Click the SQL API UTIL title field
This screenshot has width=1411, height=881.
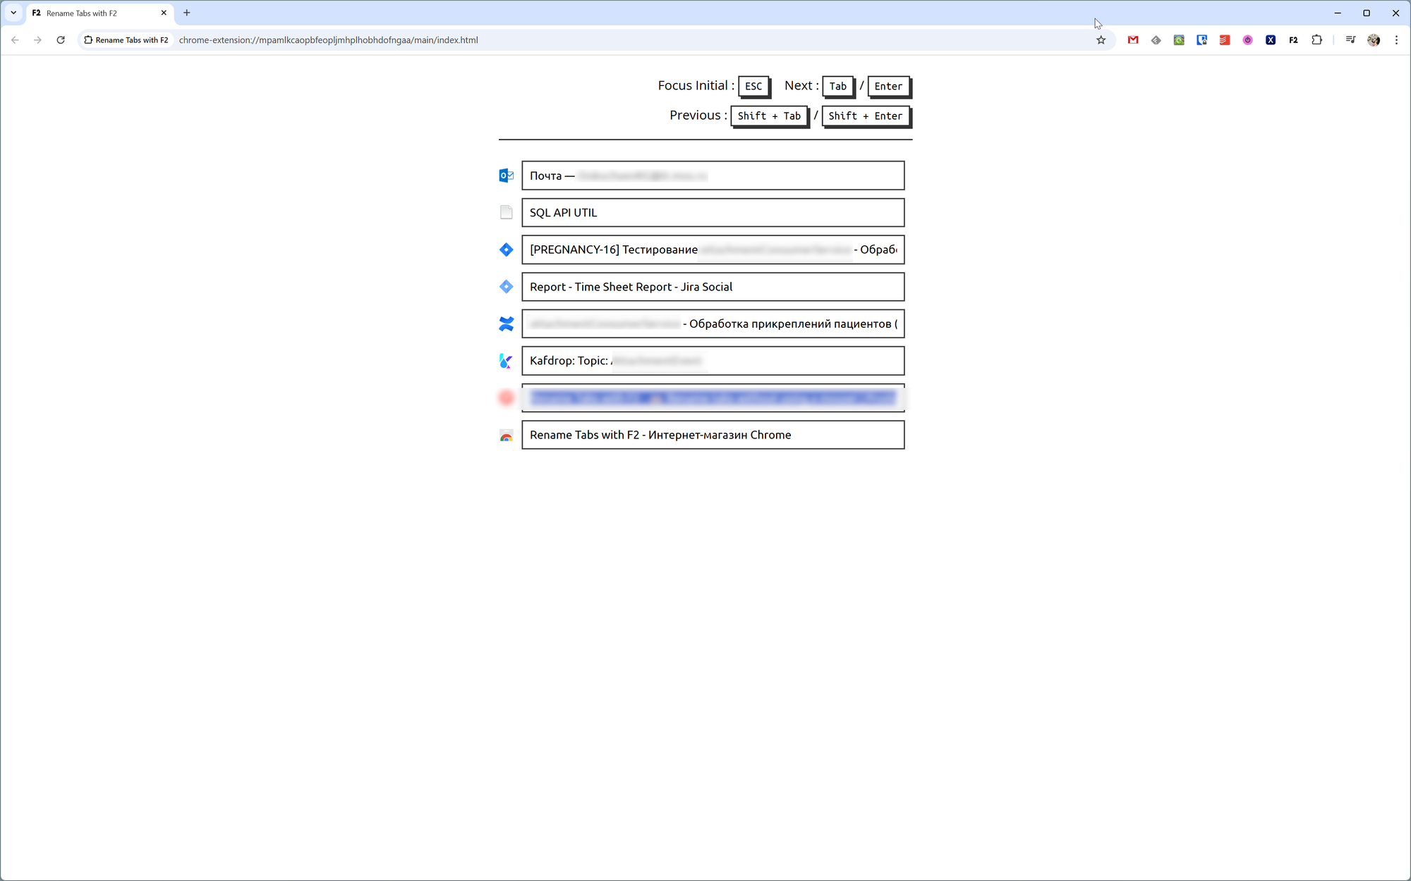pyautogui.click(x=713, y=213)
